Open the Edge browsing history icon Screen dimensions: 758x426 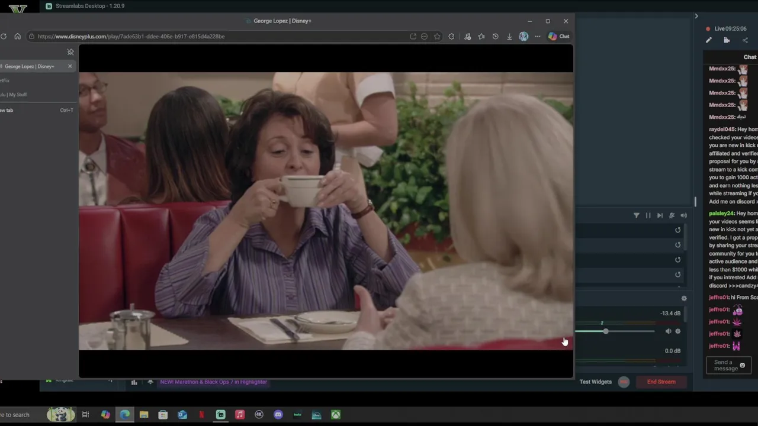click(496, 36)
